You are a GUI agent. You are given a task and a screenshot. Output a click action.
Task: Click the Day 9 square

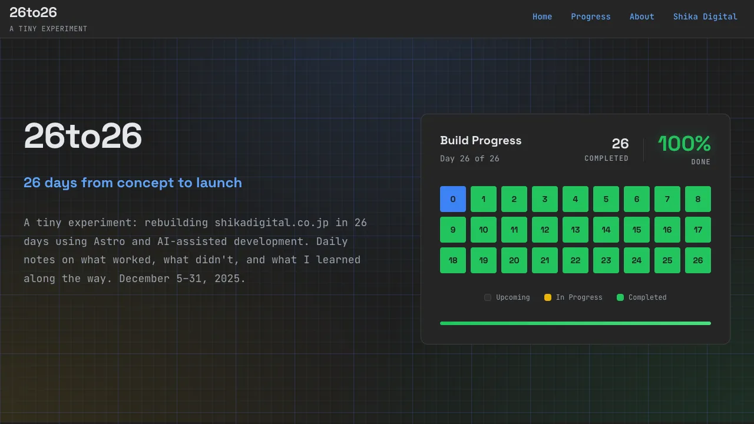[x=453, y=230]
